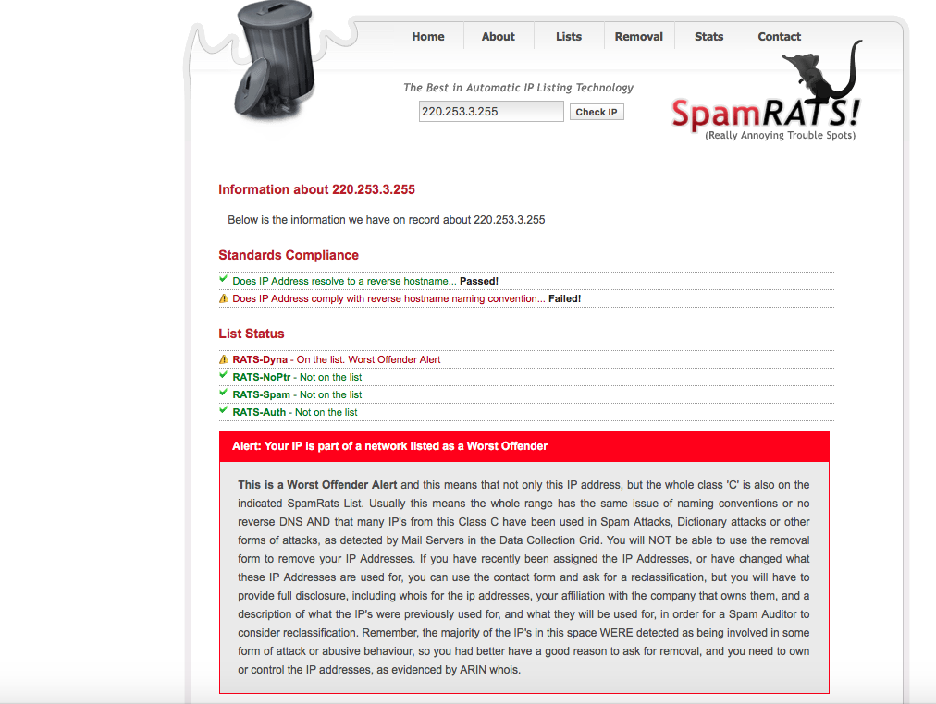The height and width of the screenshot is (704, 936).
Task: Click 'On the list. Worst Offender Alert' status text
Action: pyautogui.click(x=368, y=359)
